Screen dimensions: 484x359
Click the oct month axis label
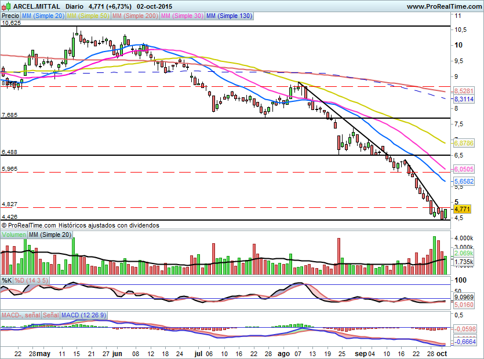pyautogui.click(x=442, y=353)
